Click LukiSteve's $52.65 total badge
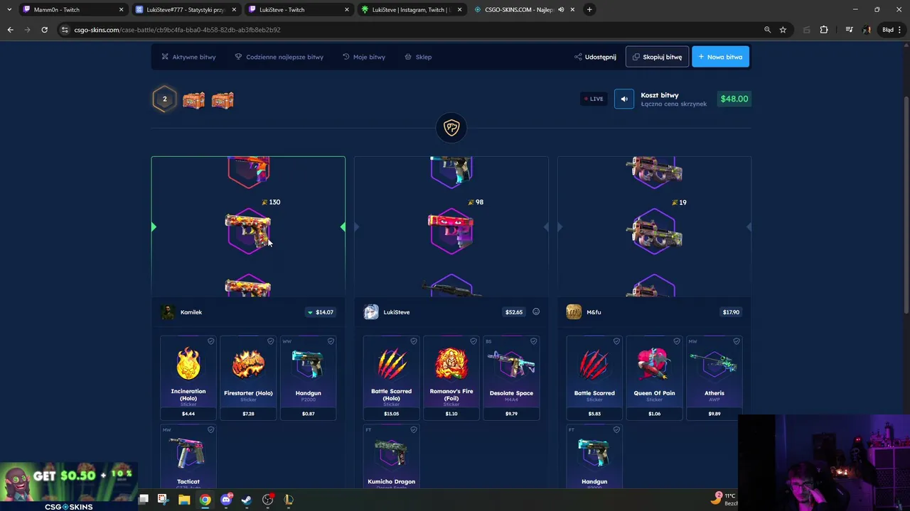Screen dimensions: 910x511 pos(514,312)
